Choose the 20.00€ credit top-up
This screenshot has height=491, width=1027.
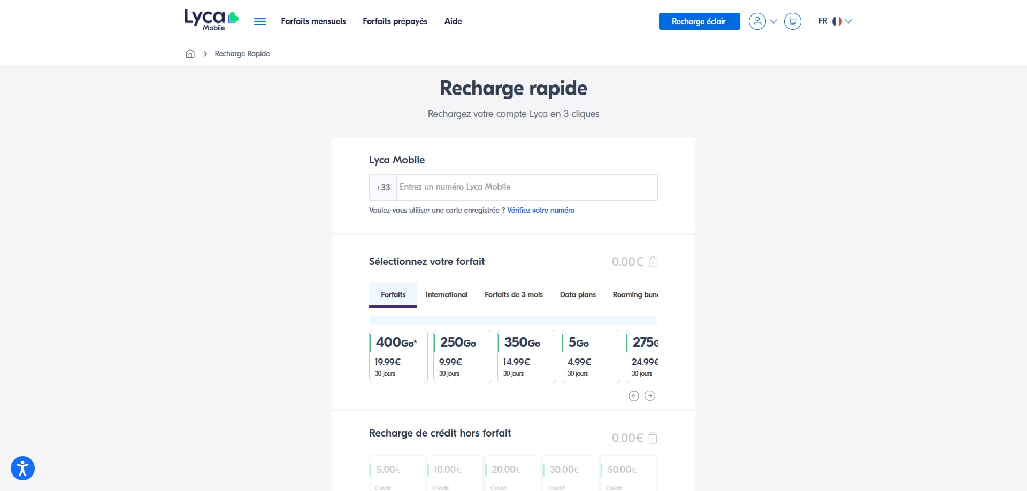click(513, 473)
